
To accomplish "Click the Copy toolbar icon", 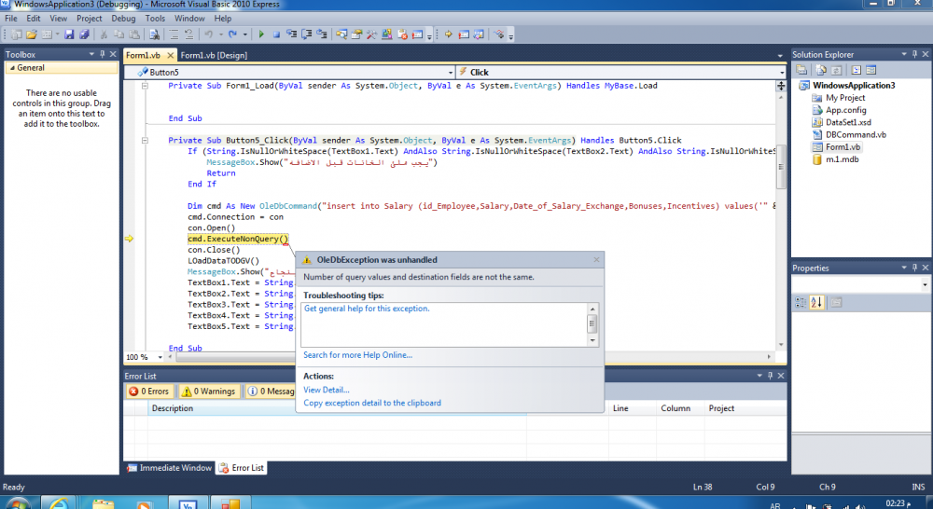I will pos(119,35).
